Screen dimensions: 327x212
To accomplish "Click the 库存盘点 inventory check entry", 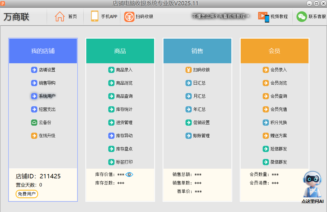I will 124,149.
